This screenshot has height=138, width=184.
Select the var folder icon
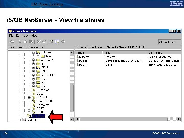[38, 86]
